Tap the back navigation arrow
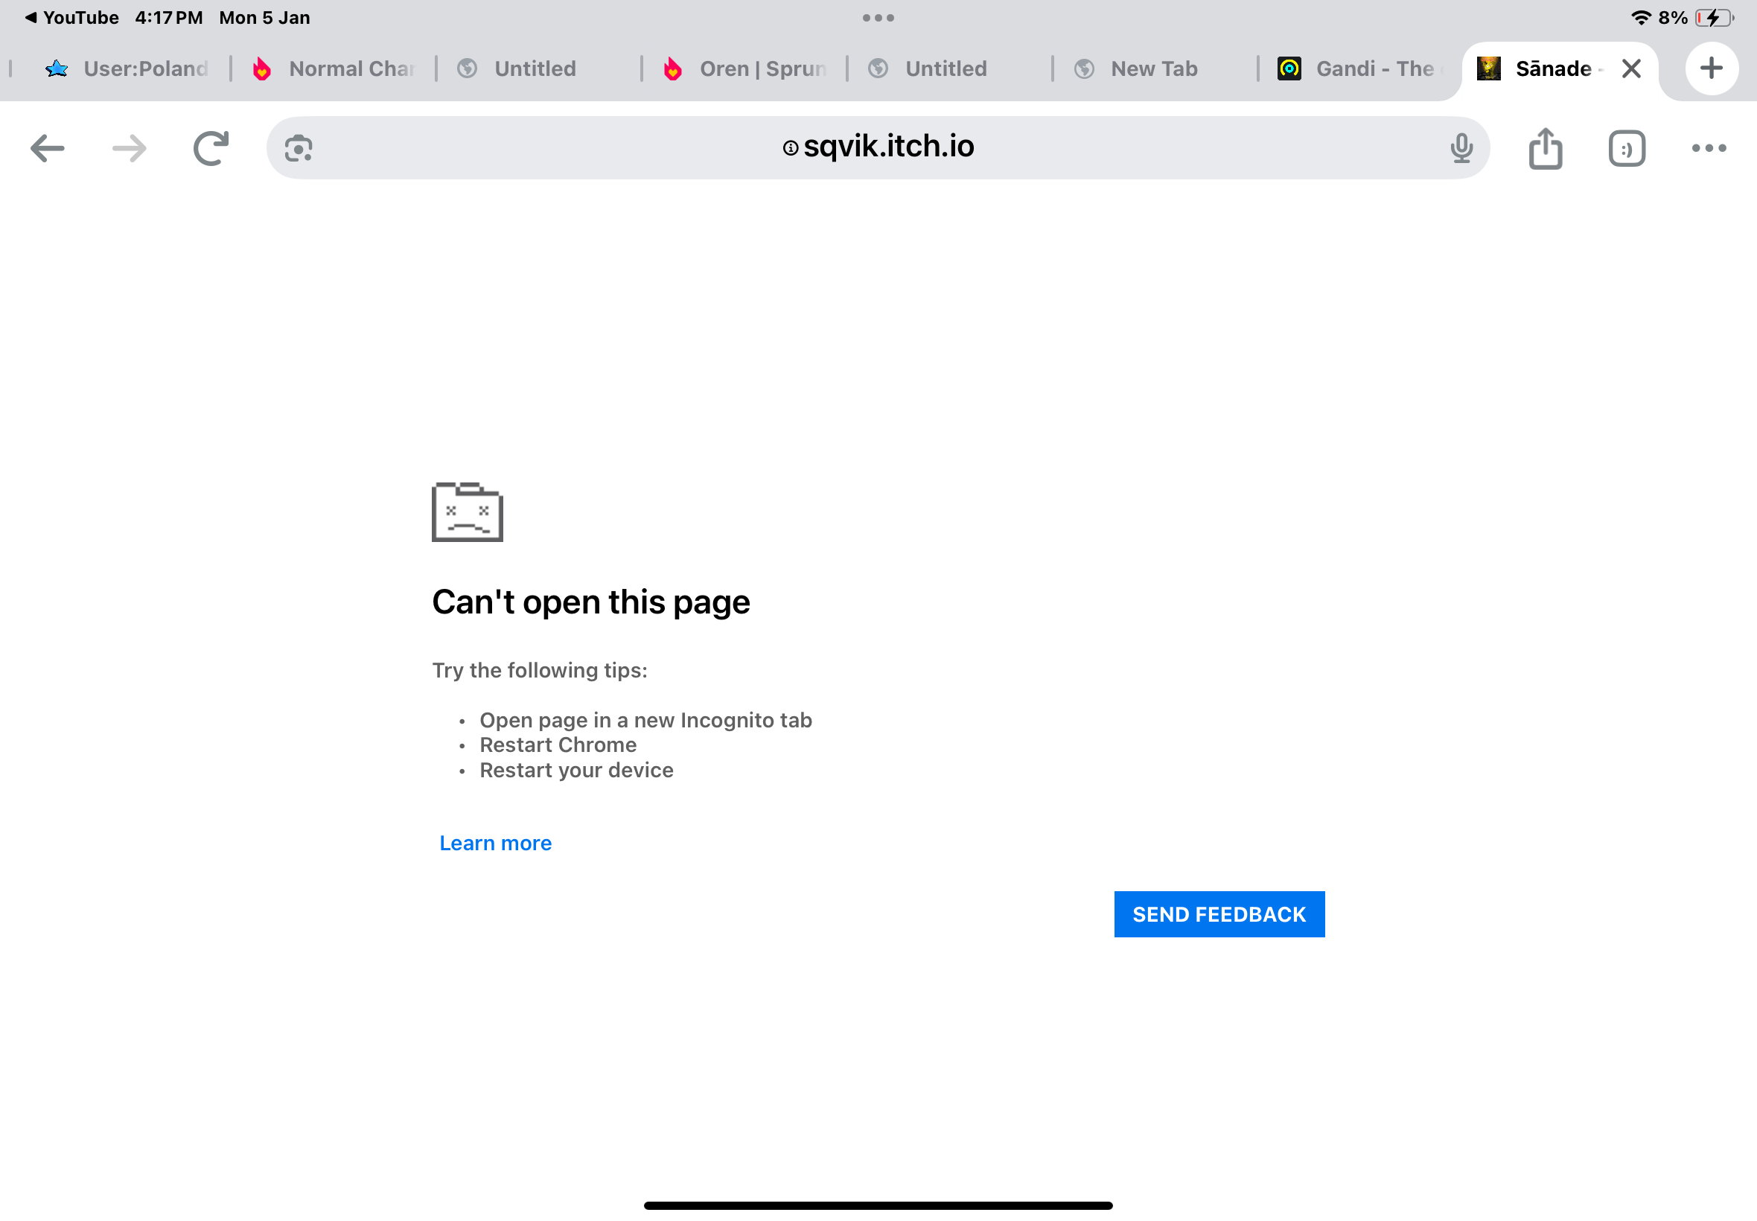This screenshot has width=1757, height=1221. pyautogui.click(x=48, y=148)
